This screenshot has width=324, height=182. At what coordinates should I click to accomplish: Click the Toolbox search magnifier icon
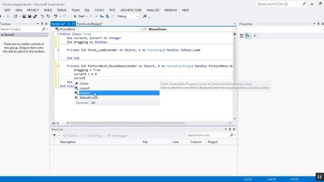pos(44,29)
